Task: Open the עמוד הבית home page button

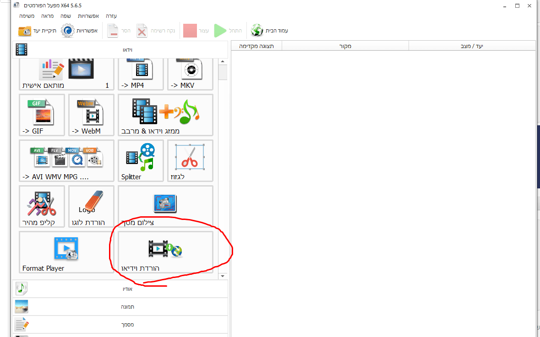Action: point(269,31)
